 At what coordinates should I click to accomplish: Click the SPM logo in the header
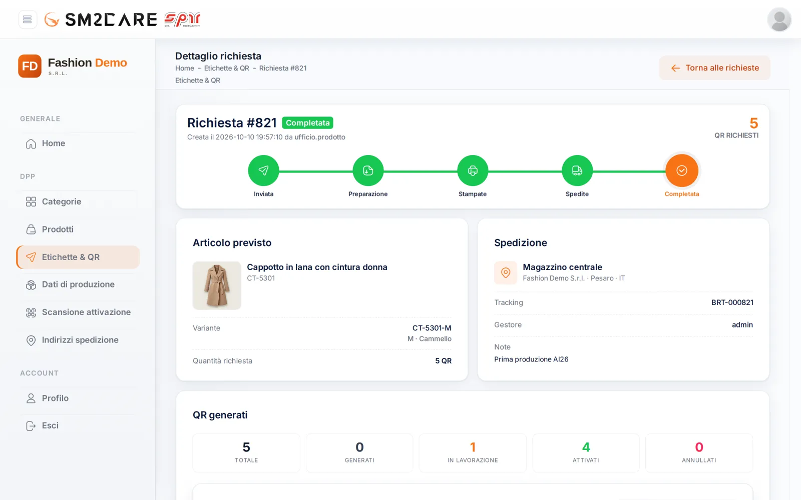click(x=182, y=19)
